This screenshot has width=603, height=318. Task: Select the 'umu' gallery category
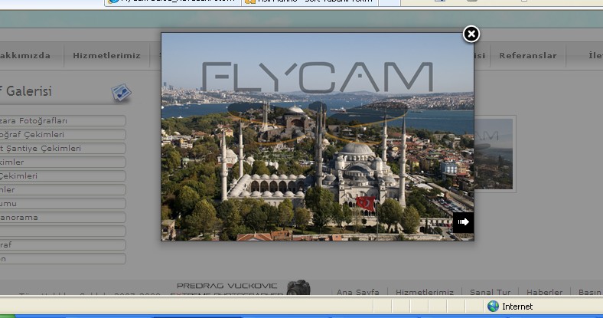click(x=63, y=204)
